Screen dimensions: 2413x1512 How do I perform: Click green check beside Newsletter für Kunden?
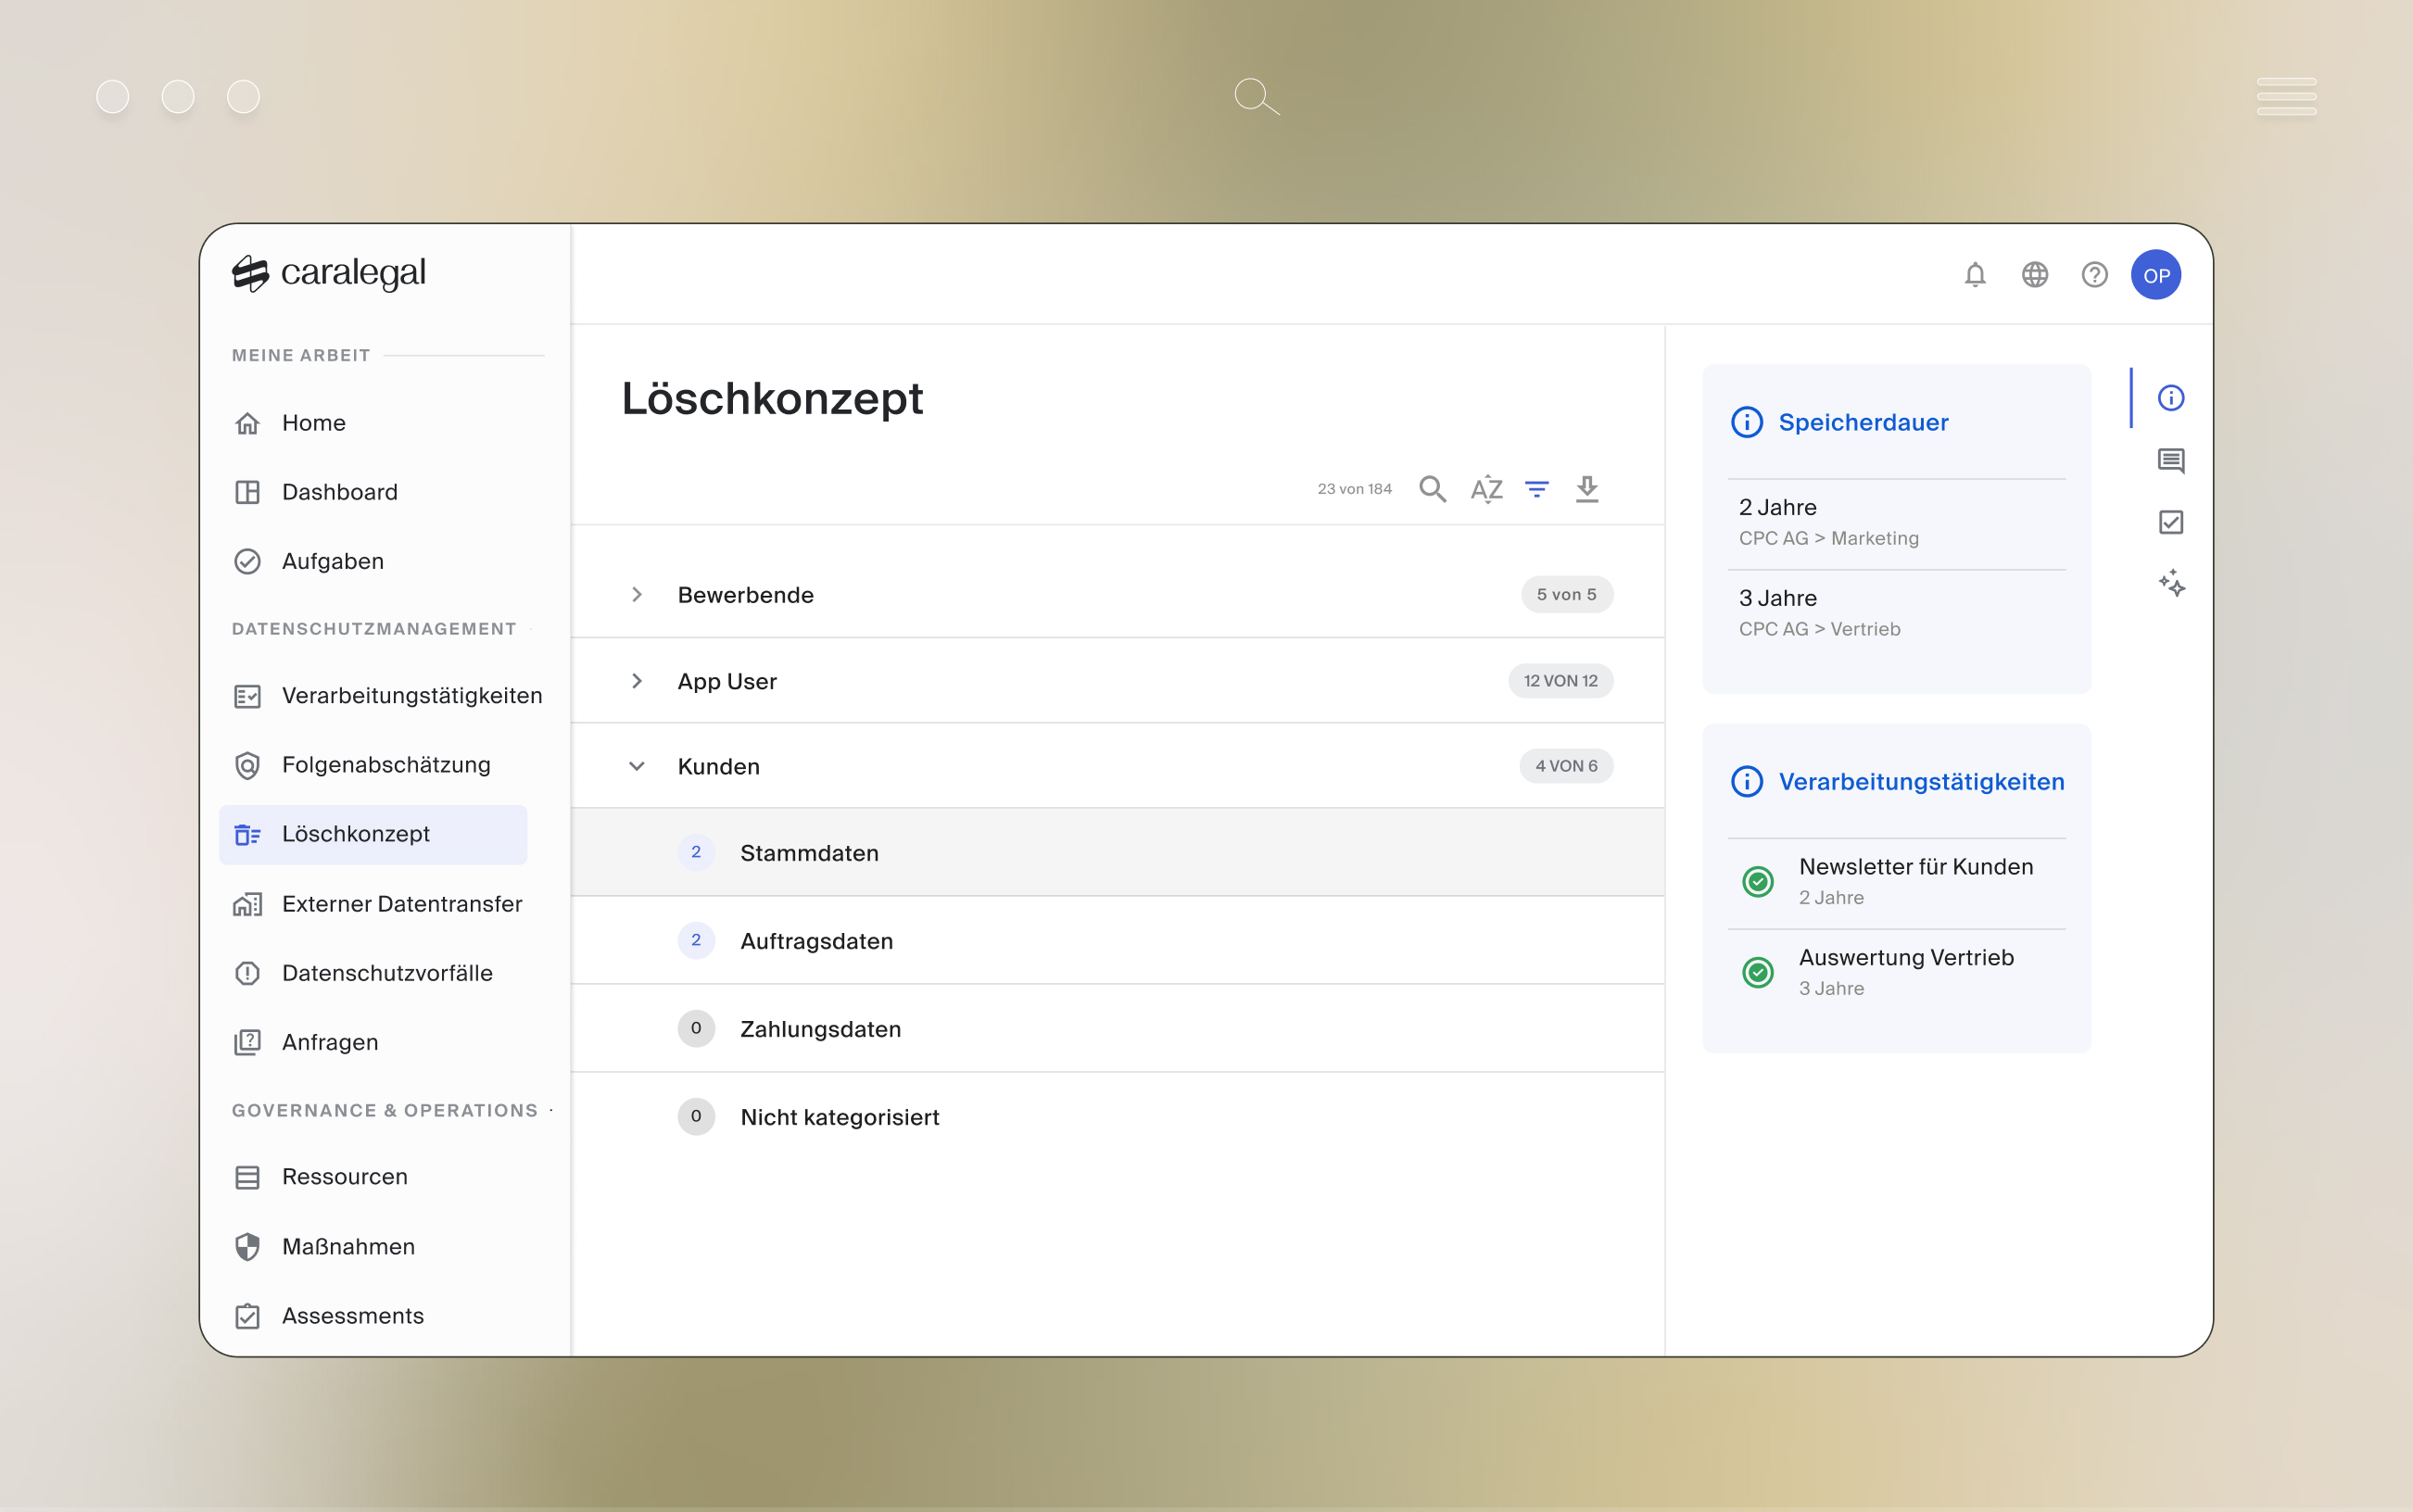[1757, 882]
